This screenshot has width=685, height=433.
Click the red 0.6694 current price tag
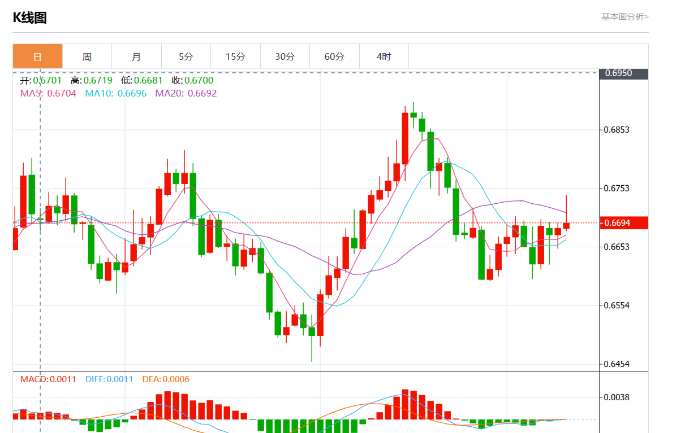coord(624,223)
